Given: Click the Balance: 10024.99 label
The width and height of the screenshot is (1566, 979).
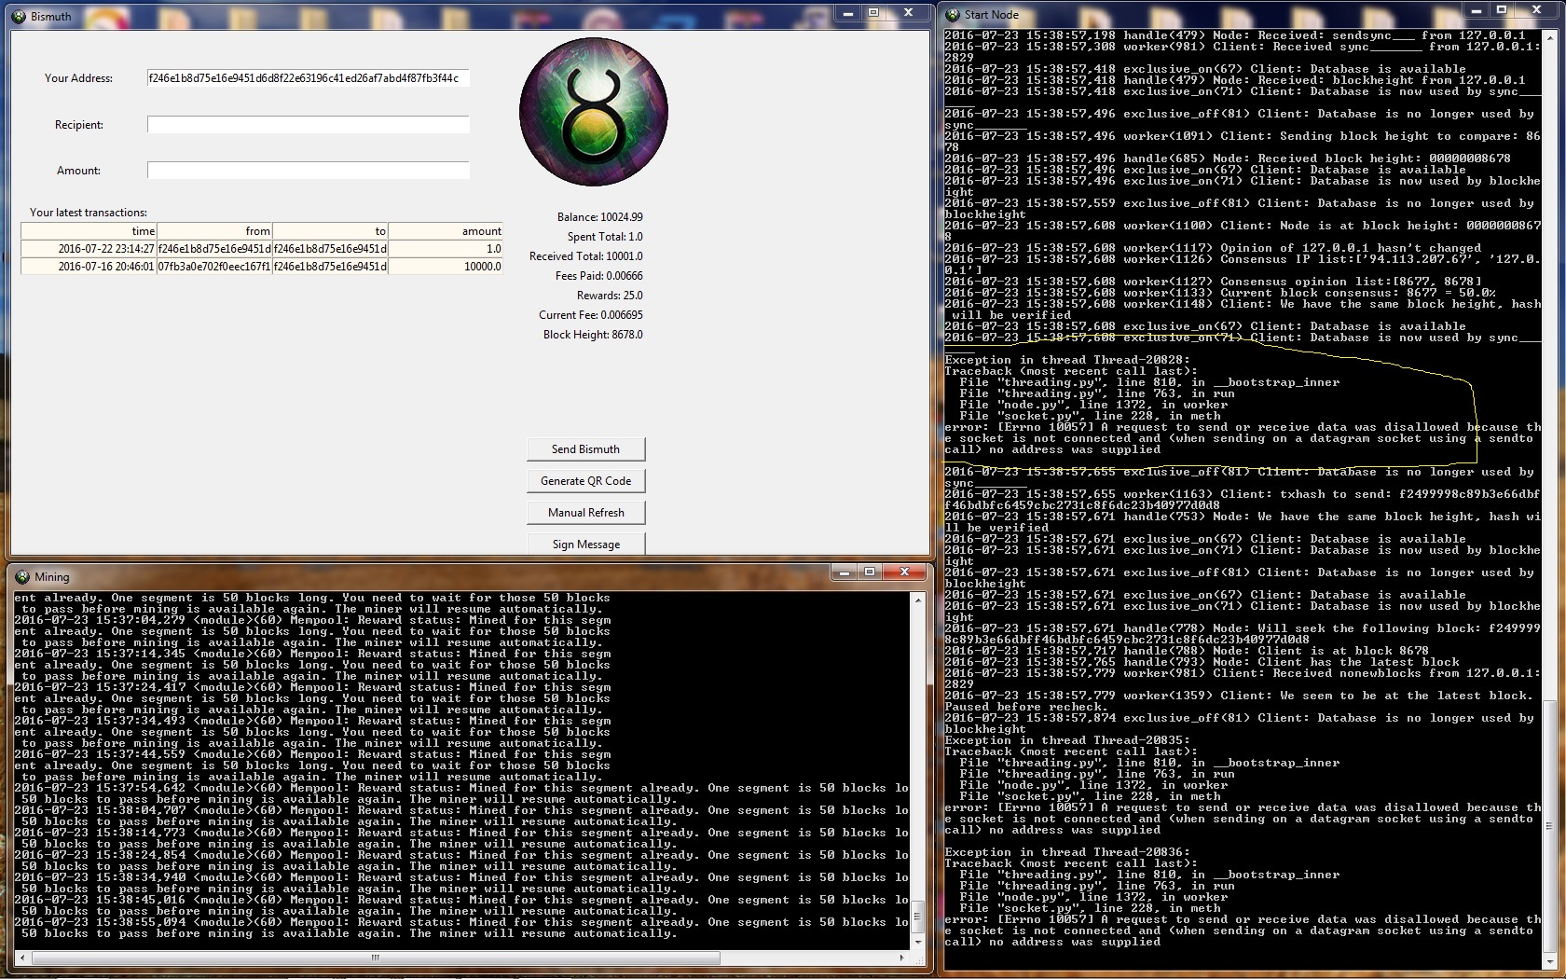Looking at the screenshot, I should point(599,217).
